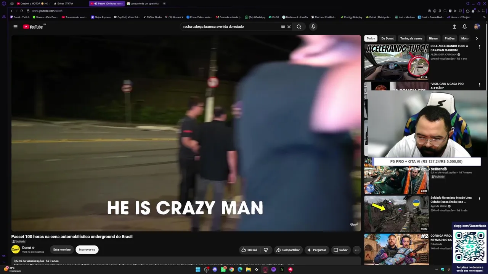Subscribe with the Inscrever-se button
Screen dimensions: 488x274
(87, 250)
